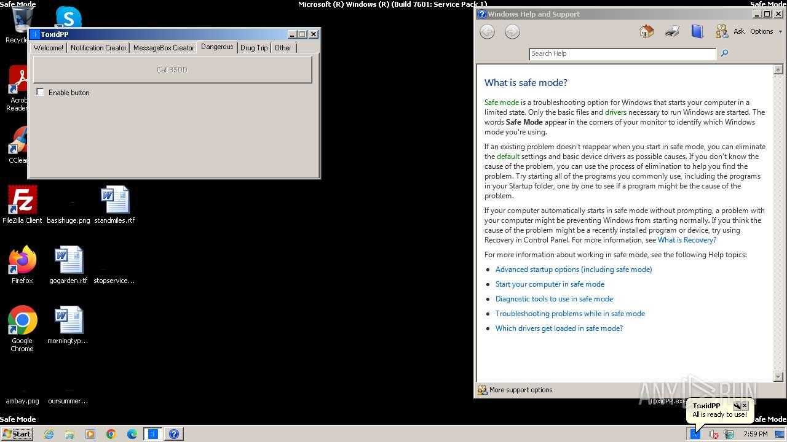Image resolution: width=787 pixels, height=442 pixels.
Task: Open Advanced startup options link
Action: [x=574, y=269]
